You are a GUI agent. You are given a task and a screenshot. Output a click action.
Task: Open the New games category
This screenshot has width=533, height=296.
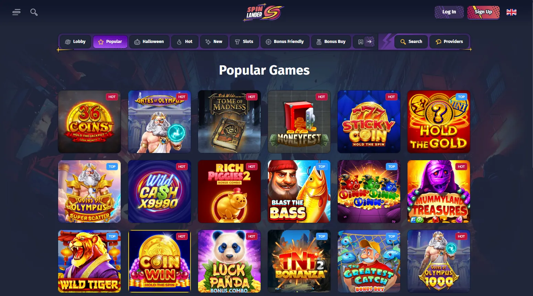[214, 42]
